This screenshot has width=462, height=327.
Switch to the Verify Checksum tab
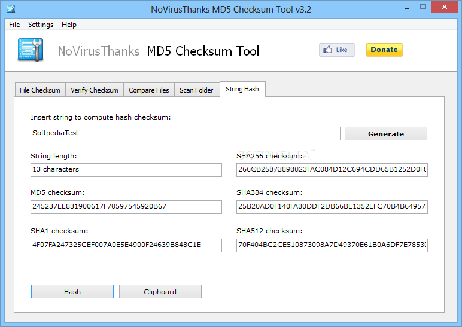(x=95, y=90)
